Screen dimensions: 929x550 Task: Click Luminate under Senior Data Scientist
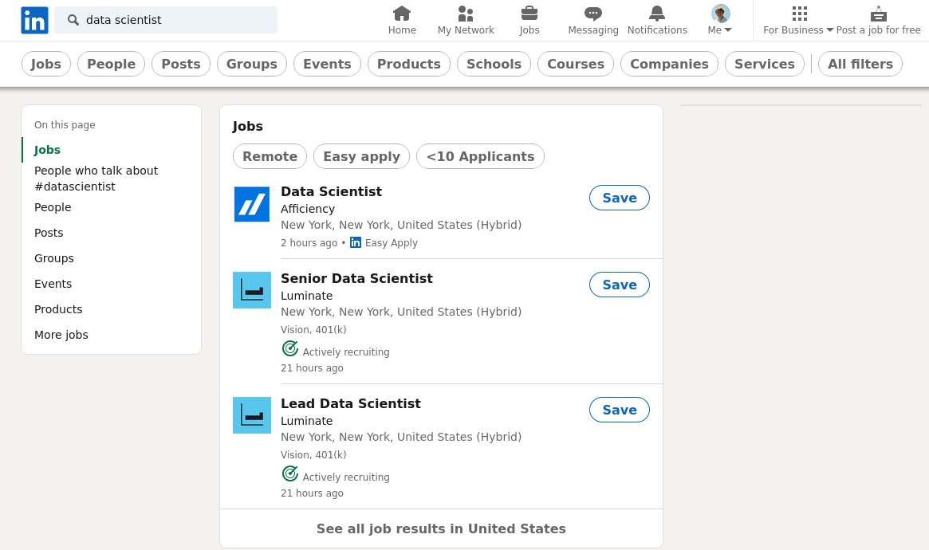click(306, 296)
